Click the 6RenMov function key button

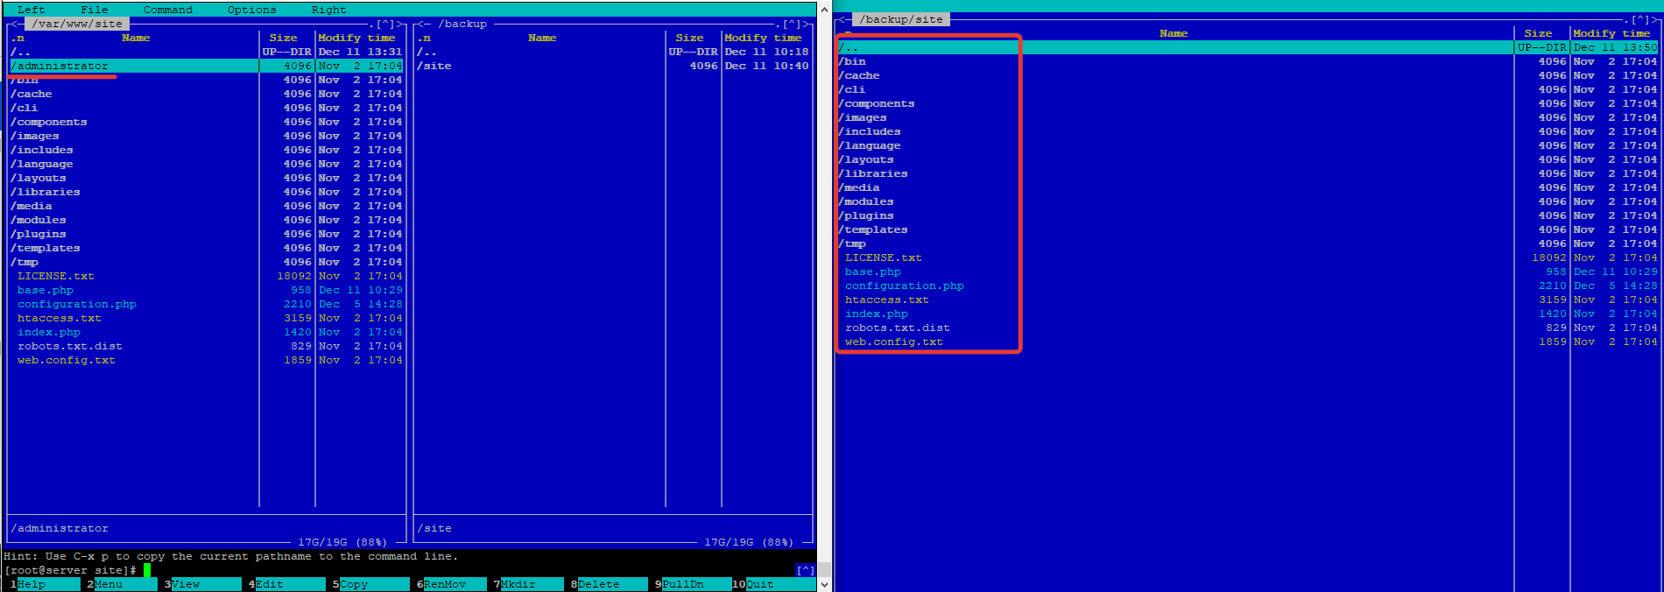(451, 584)
